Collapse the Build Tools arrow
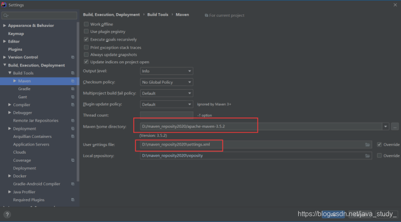This screenshot has width=401, height=222. (x=10, y=73)
